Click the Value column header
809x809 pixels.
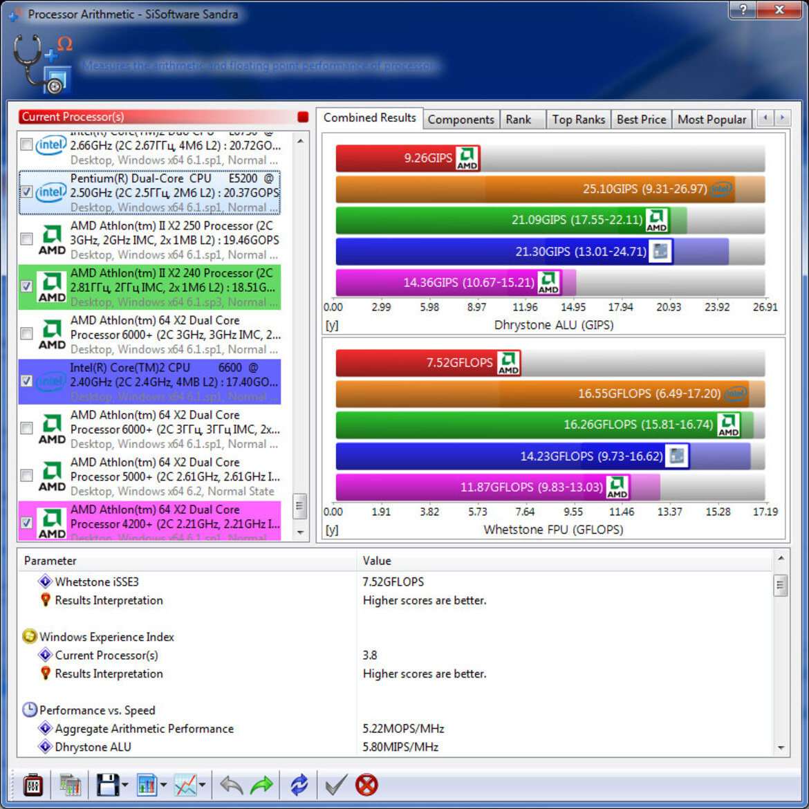click(564, 561)
